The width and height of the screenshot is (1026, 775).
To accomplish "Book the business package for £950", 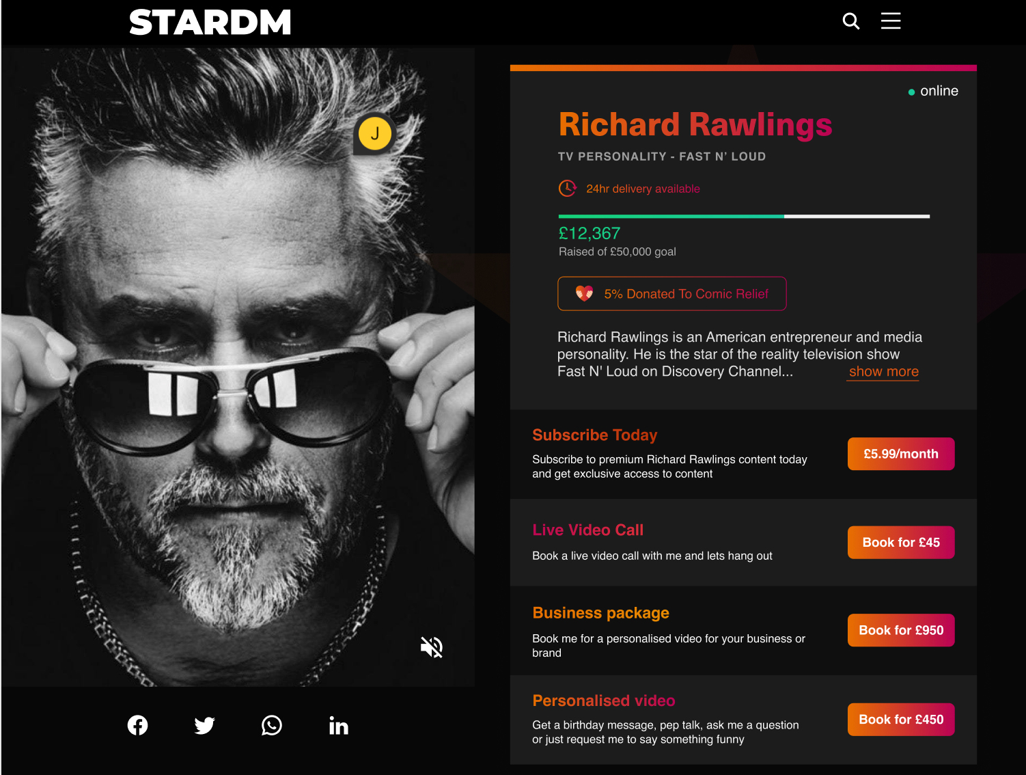I will tap(900, 630).
